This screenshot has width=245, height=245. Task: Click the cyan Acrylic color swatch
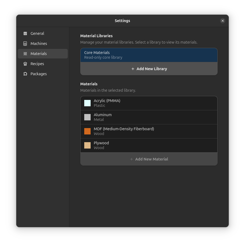87,103
